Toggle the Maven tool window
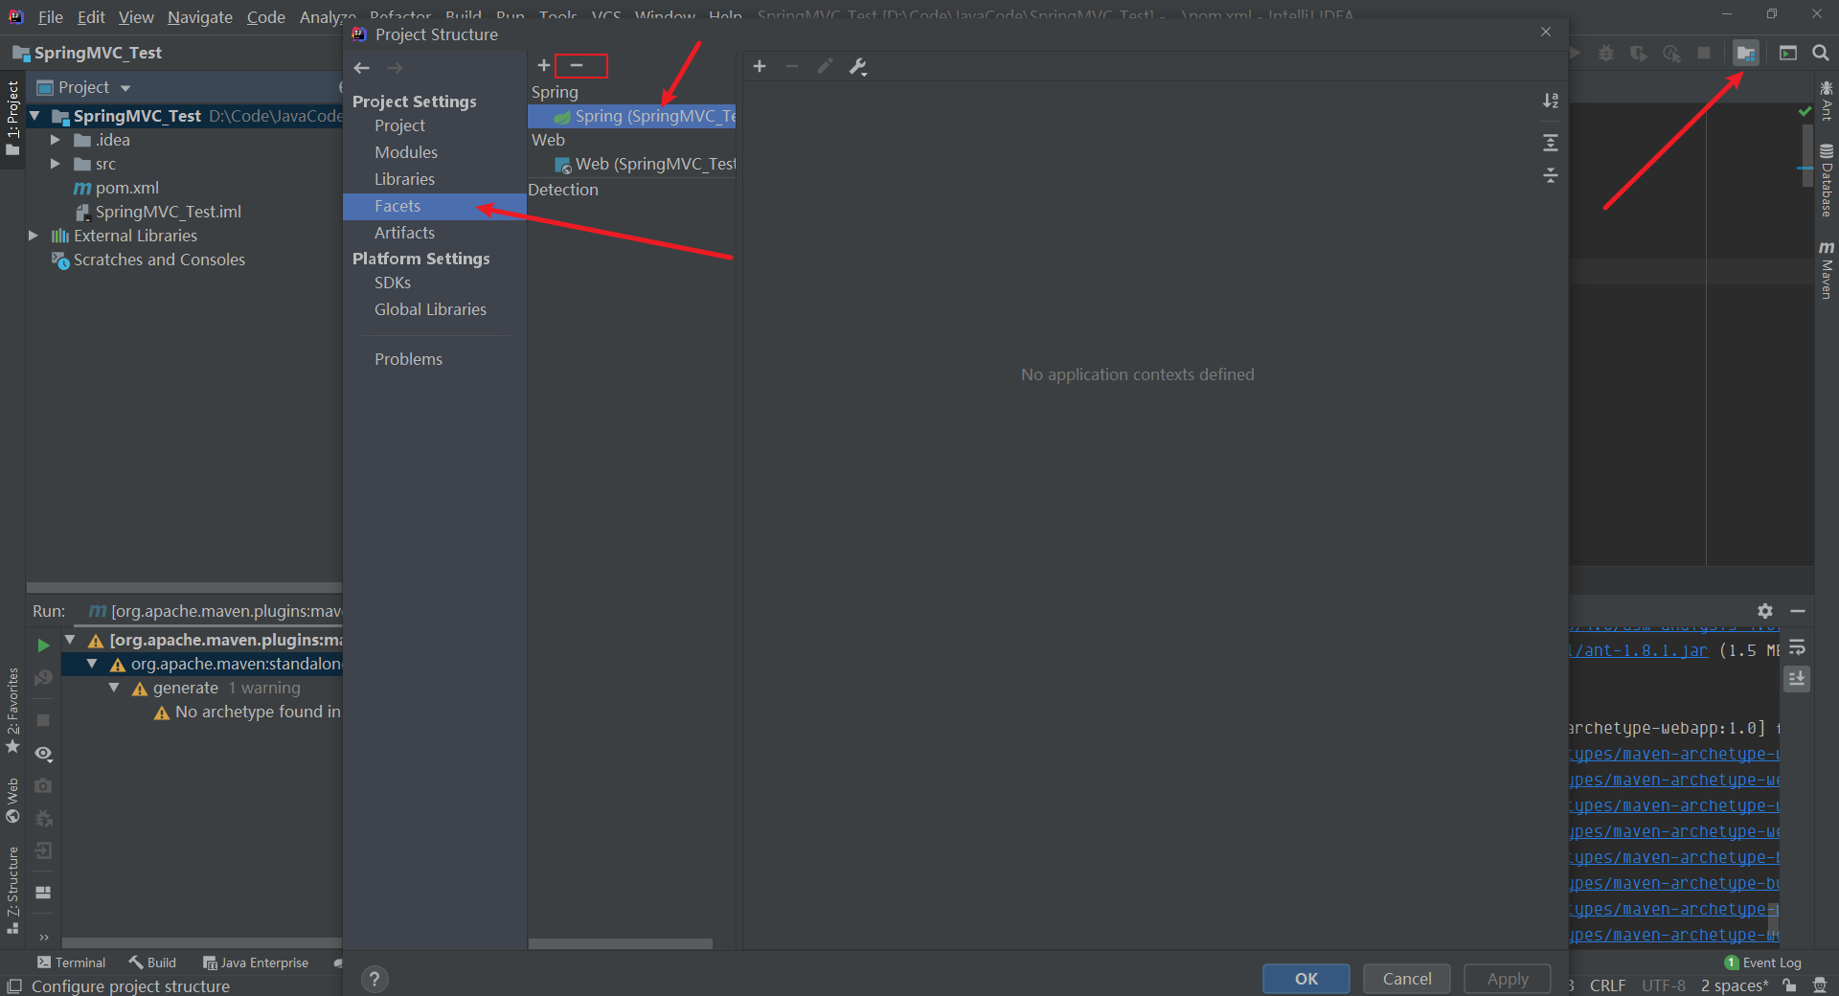 click(1827, 270)
